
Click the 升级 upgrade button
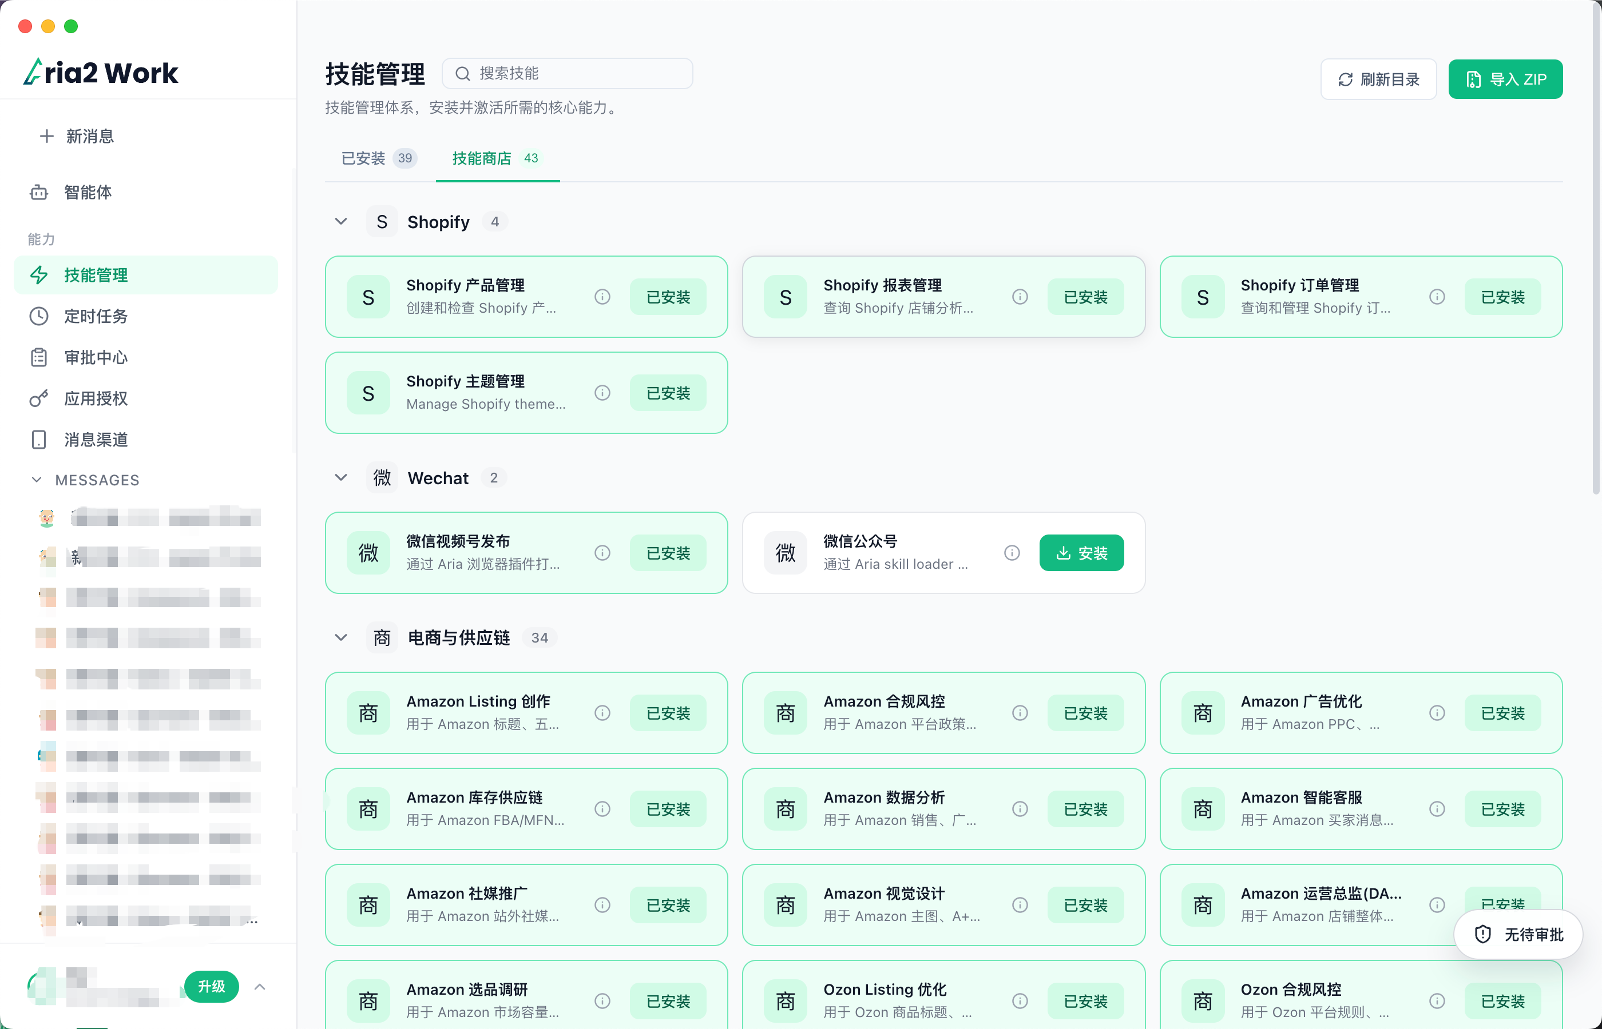tap(211, 986)
